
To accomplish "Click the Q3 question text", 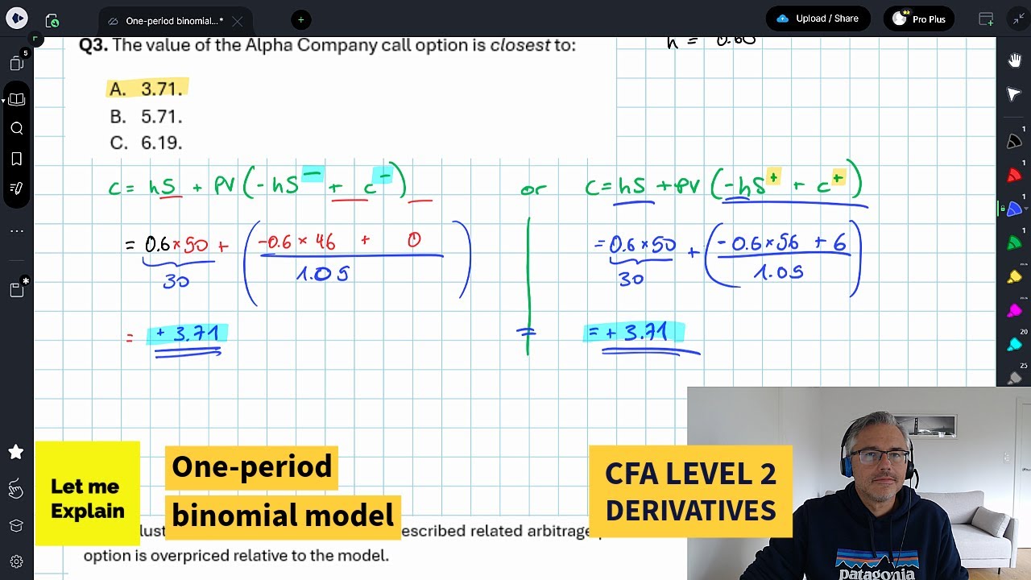I will [327, 45].
